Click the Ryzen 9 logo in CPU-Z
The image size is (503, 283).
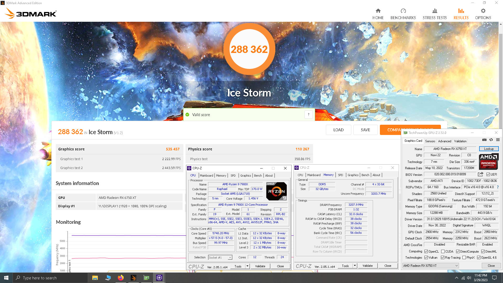tap(276, 191)
